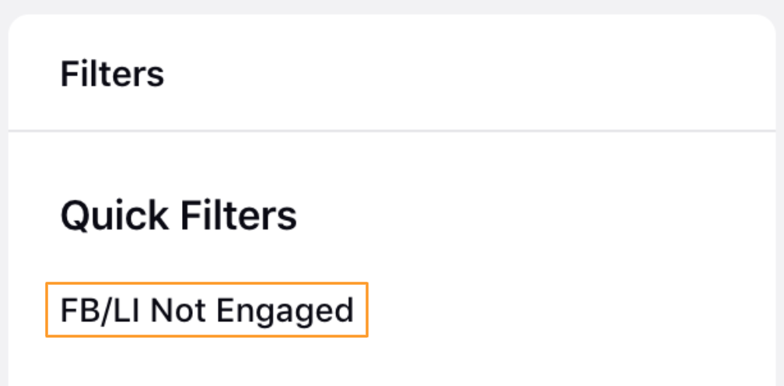Viewport: 784px width, 386px height.
Task: Click the blank area of the Filters header
Action: 470,75
